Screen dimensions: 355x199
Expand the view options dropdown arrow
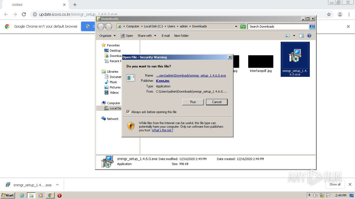coord(294,36)
